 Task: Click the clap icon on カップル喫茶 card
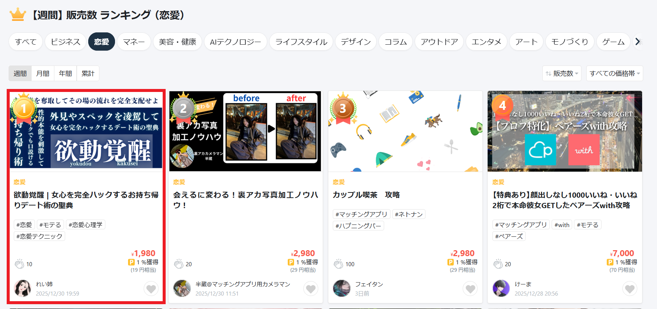click(x=338, y=264)
